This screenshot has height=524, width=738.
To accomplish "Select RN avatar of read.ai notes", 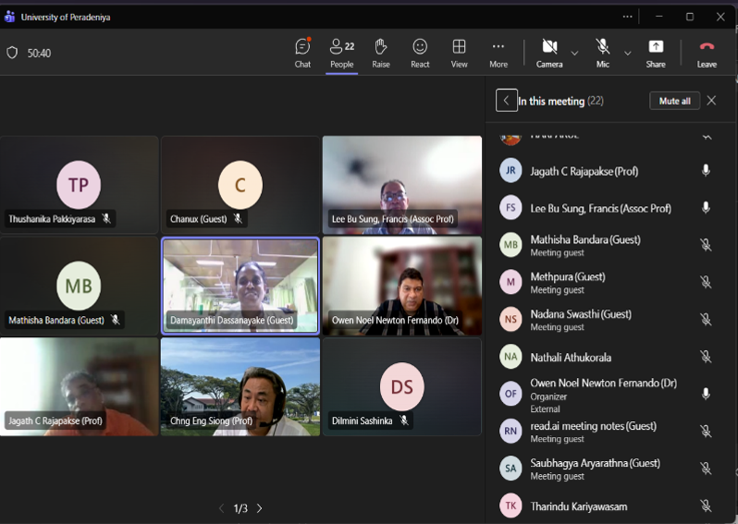I will [x=510, y=431].
